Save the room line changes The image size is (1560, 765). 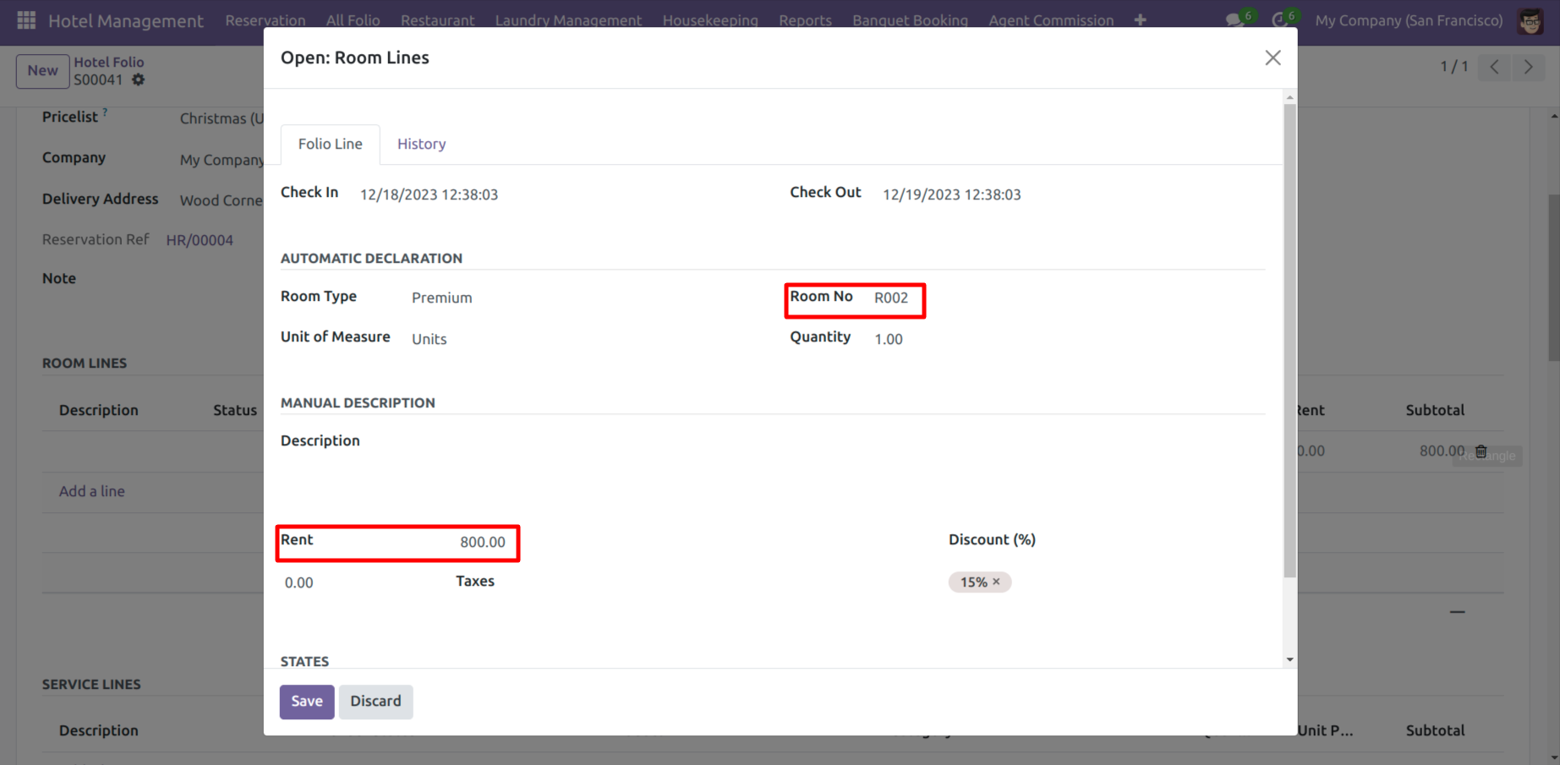[x=306, y=701]
